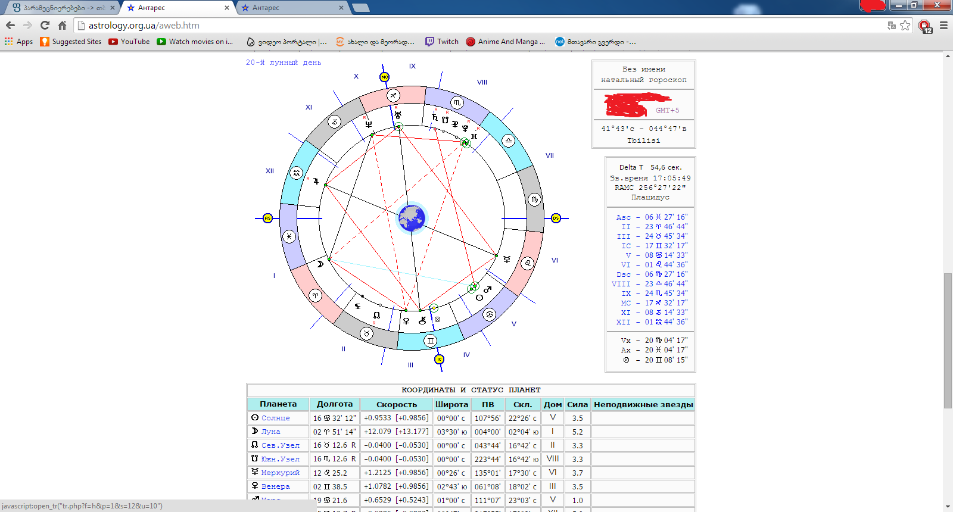Reload the page with the refresh icon
This screenshot has height=512, width=953.
click(x=45, y=26)
